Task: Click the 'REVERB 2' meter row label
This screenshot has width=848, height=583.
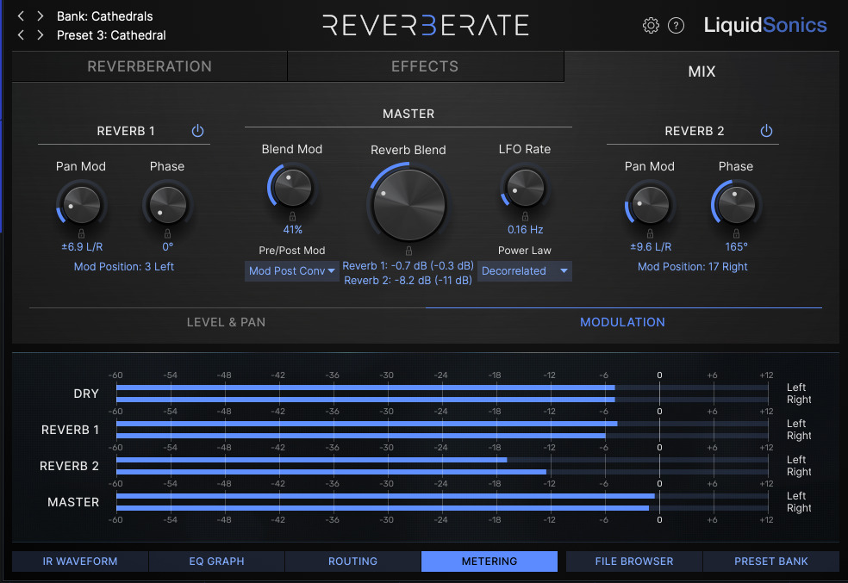Action: [69, 466]
